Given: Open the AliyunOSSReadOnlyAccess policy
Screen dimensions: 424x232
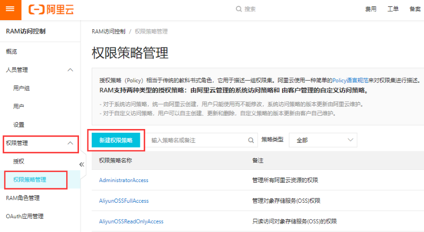Looking at the screenshot, I should (131, 221).
